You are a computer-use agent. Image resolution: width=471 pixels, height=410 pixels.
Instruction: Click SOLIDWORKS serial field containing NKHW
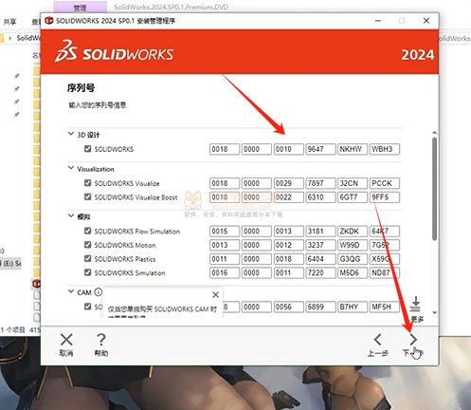353,149
